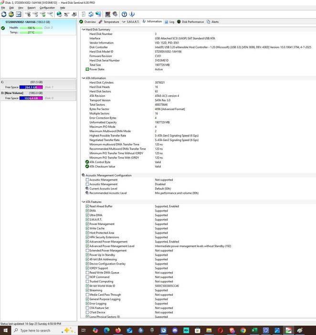
Task: Click the yellow warning-sign alert toolbar icon
Action: [x=11, y=14]
